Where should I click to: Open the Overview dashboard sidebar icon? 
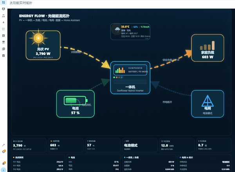click(4, 2)
